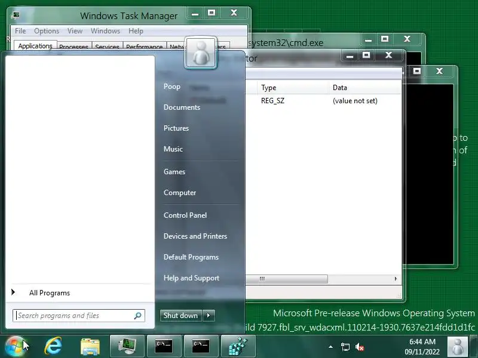Show hidden tray icons arrow
This screenshot has height=358, width=478.
(x=331, y=347)
